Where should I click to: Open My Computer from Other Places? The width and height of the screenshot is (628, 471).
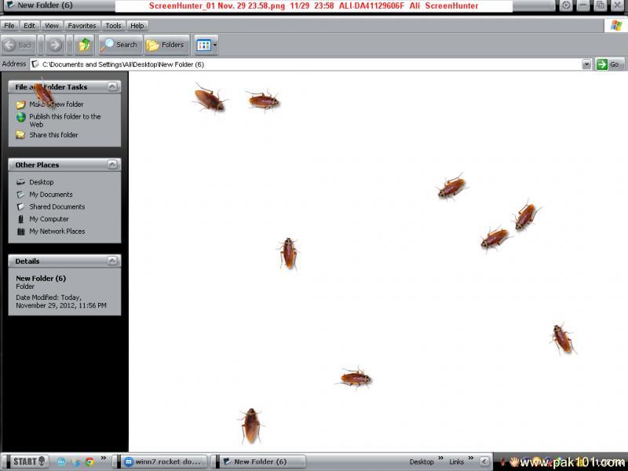tap(49, 219)
